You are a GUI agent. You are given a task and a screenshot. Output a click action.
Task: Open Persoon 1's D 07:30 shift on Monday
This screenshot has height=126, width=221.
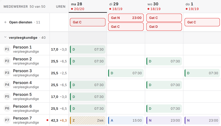(88, 49)
